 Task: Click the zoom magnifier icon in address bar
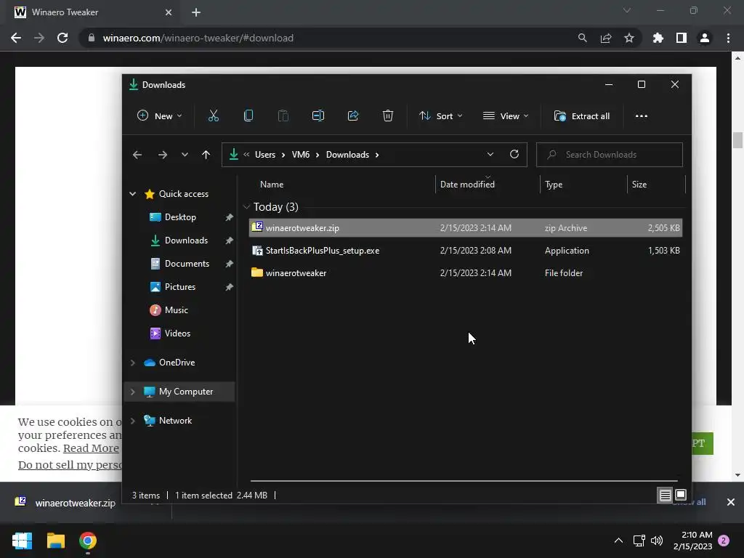583,38
